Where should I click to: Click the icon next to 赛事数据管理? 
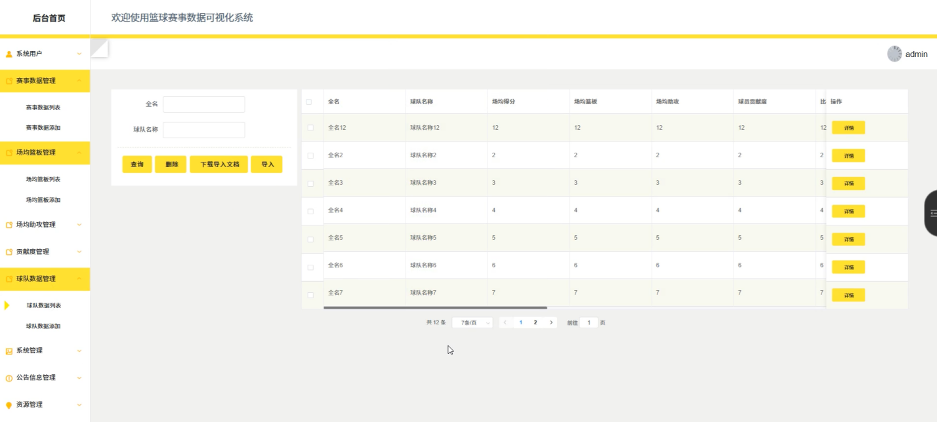tap(9, 81)
